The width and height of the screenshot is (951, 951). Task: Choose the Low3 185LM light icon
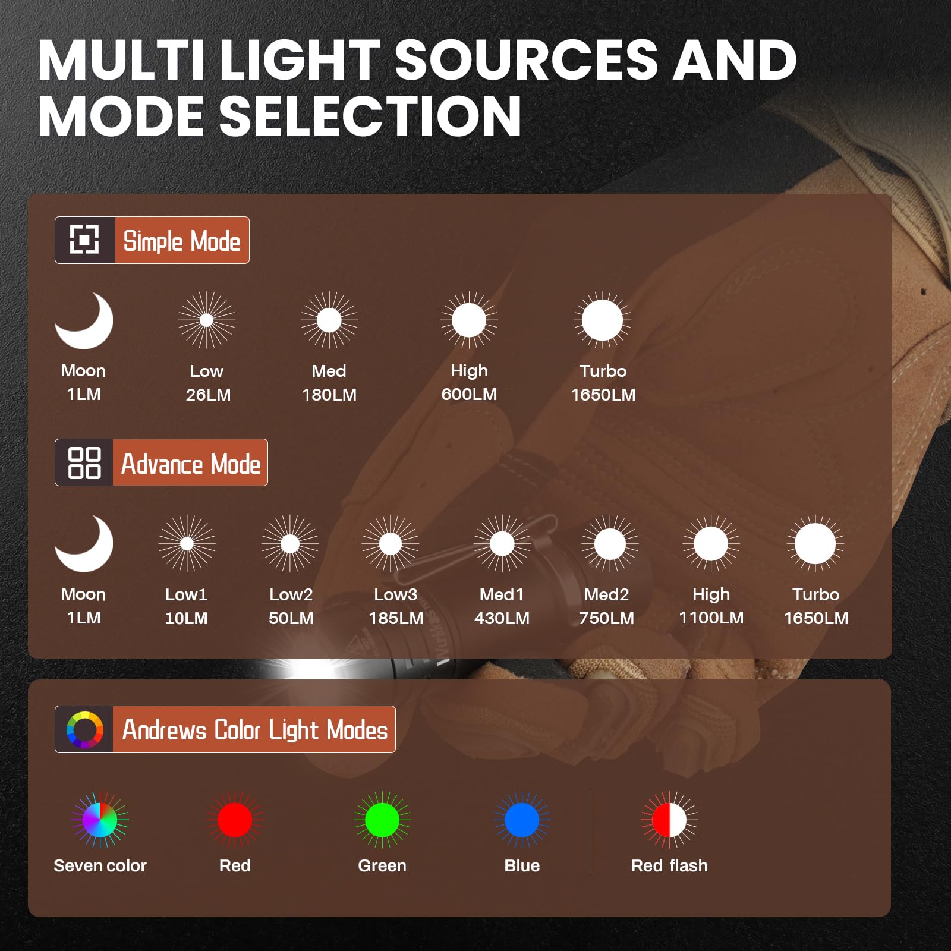(x=391, y=543)
